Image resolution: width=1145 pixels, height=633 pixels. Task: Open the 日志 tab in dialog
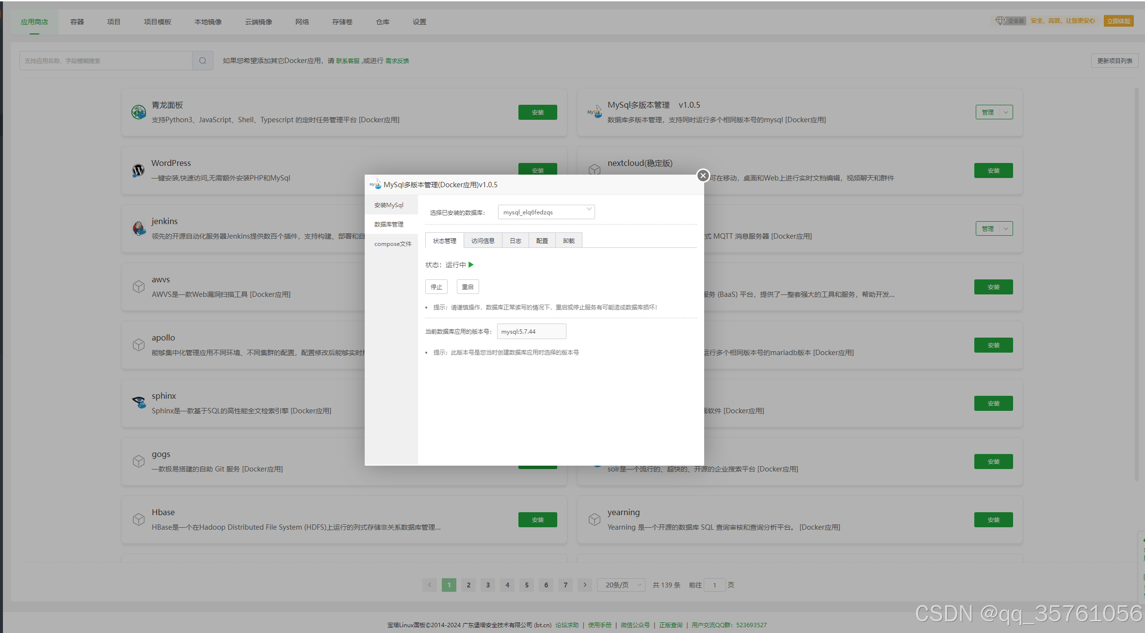click(515, 241)
